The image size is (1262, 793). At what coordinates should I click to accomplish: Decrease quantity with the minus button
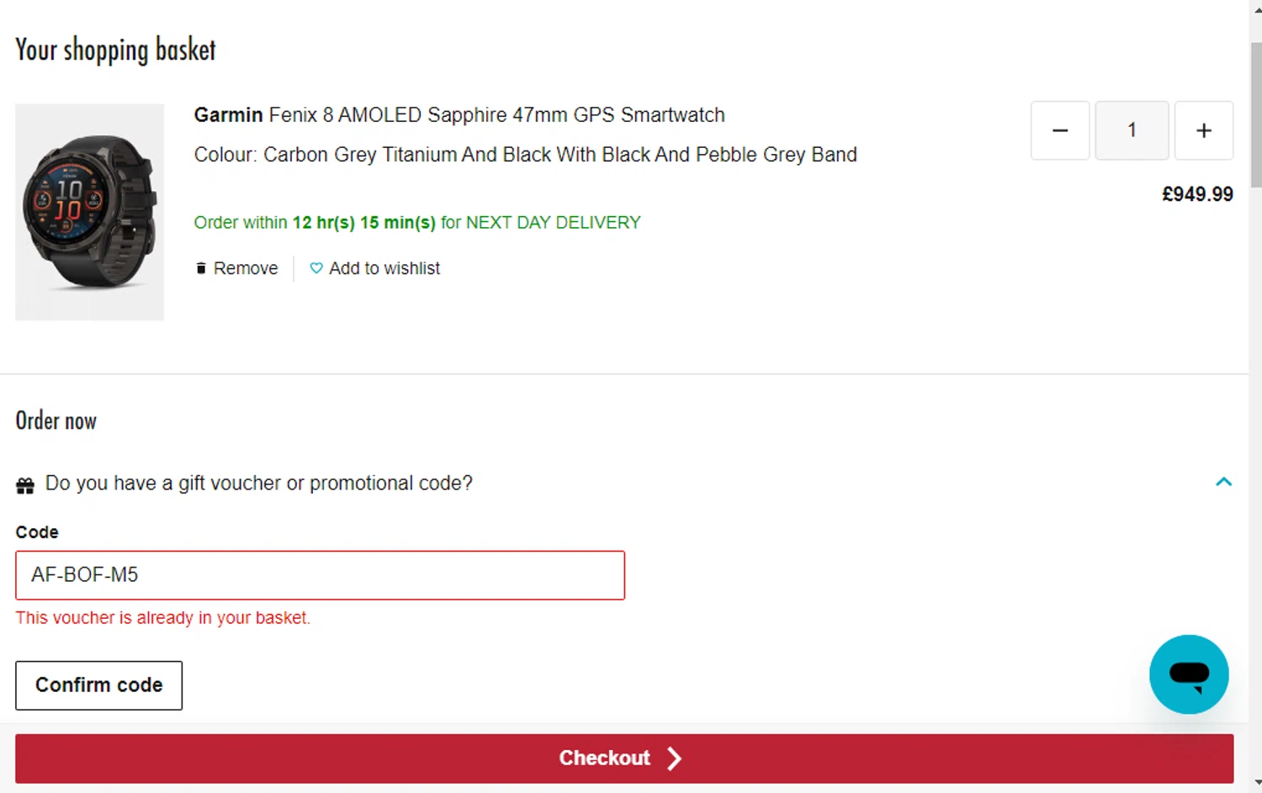pyautogui.click(x=1060, y=130)
